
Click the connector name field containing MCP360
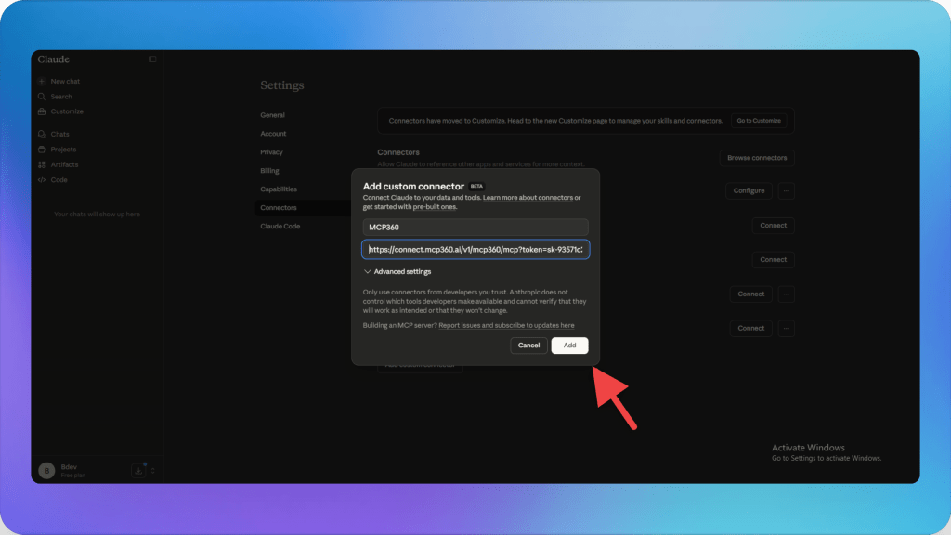(475, 227)
